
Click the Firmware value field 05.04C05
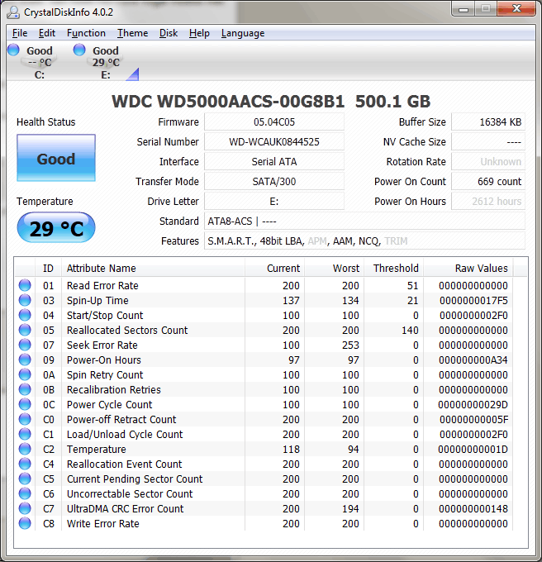pos(274,121)
